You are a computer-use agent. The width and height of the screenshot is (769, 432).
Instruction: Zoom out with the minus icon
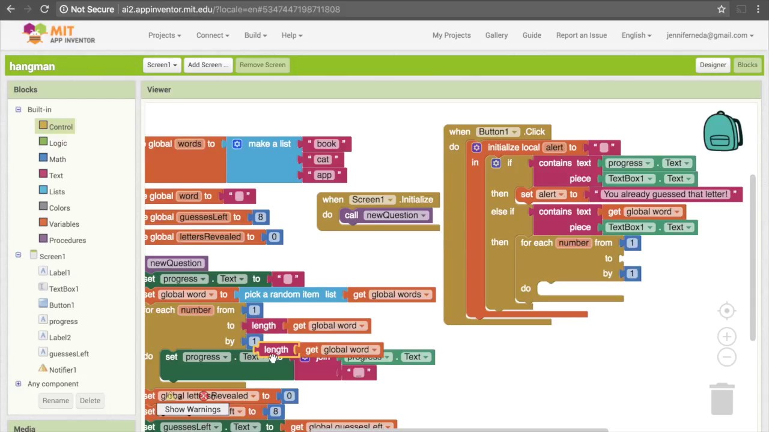[x=726, y=357]
